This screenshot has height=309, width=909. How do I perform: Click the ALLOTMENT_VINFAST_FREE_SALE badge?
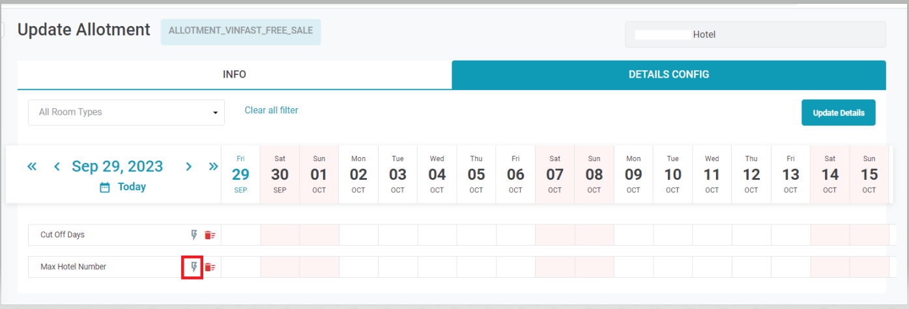(240, 31)
